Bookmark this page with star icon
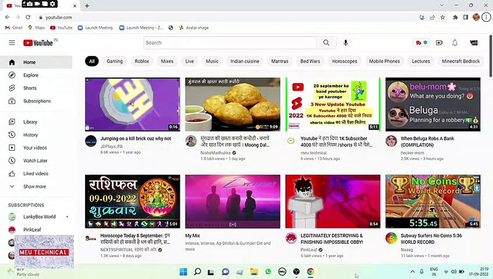Viewport: 493px width, 279px height. (x=443, y=17)
